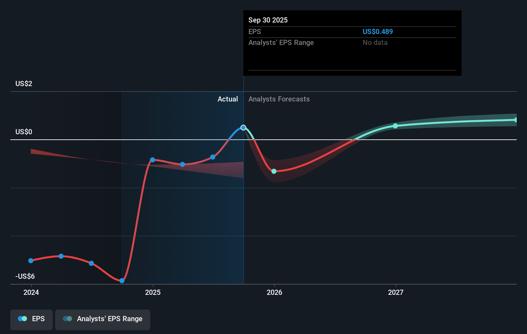527x334 pixels.
Task: Click the US$2 y-axis label
Action: click(x=24, y=84)
